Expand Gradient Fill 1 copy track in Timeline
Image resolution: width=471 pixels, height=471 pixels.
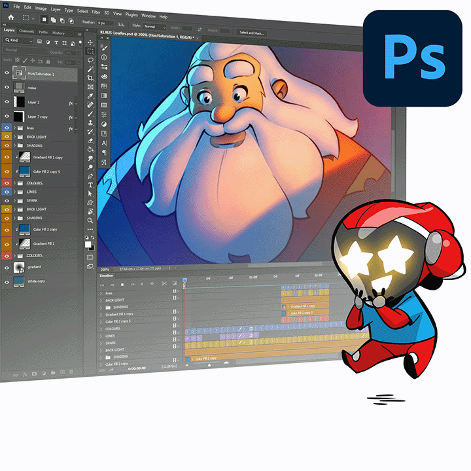coord(101,315)
